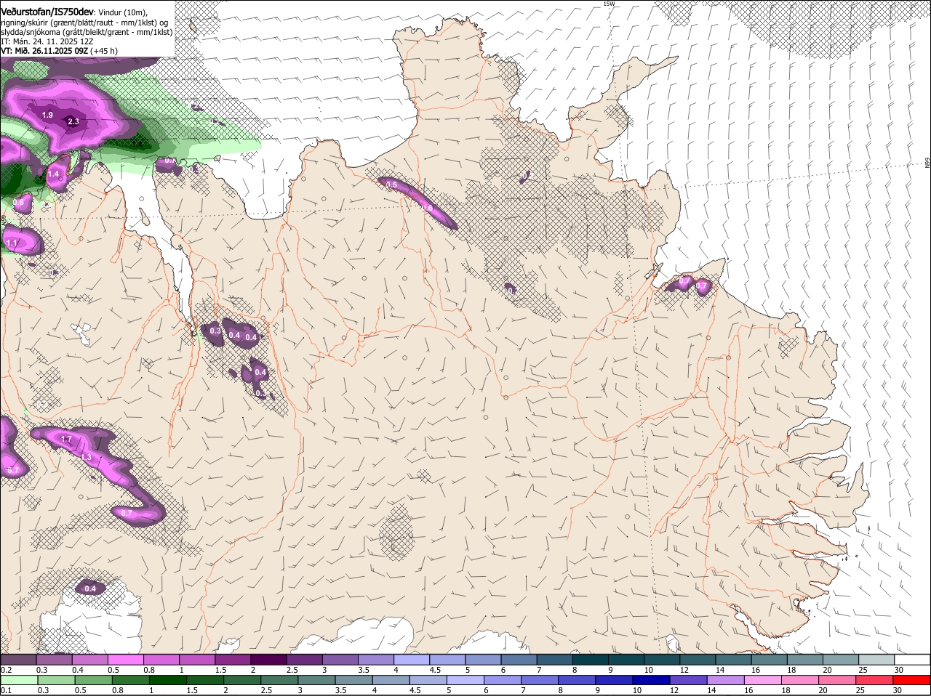This screenshot has width=931, height=696.
Task: Click the 2.3 precipitation peak label
Action: click(x=73, y=122)
